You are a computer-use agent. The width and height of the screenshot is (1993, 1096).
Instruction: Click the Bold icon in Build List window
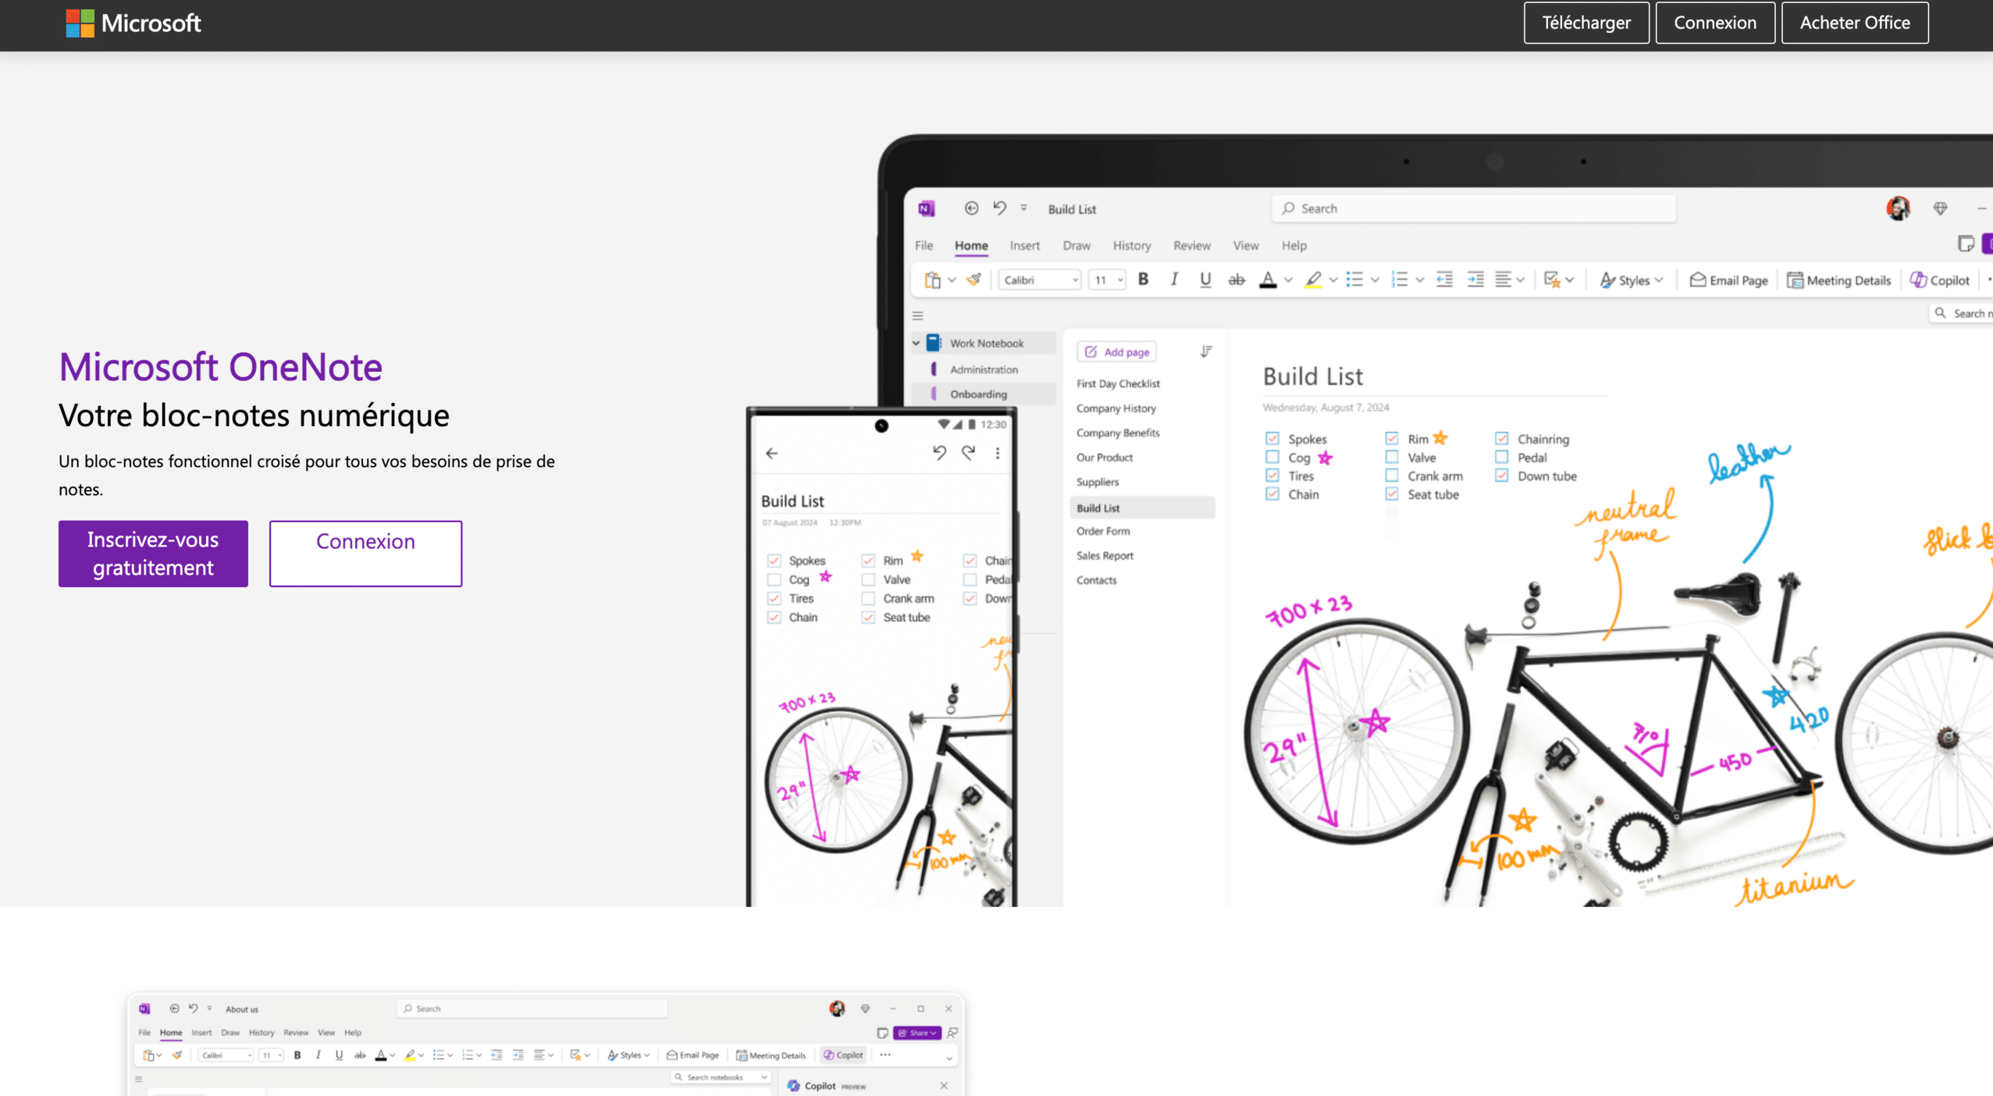[x=1143, y=279]
